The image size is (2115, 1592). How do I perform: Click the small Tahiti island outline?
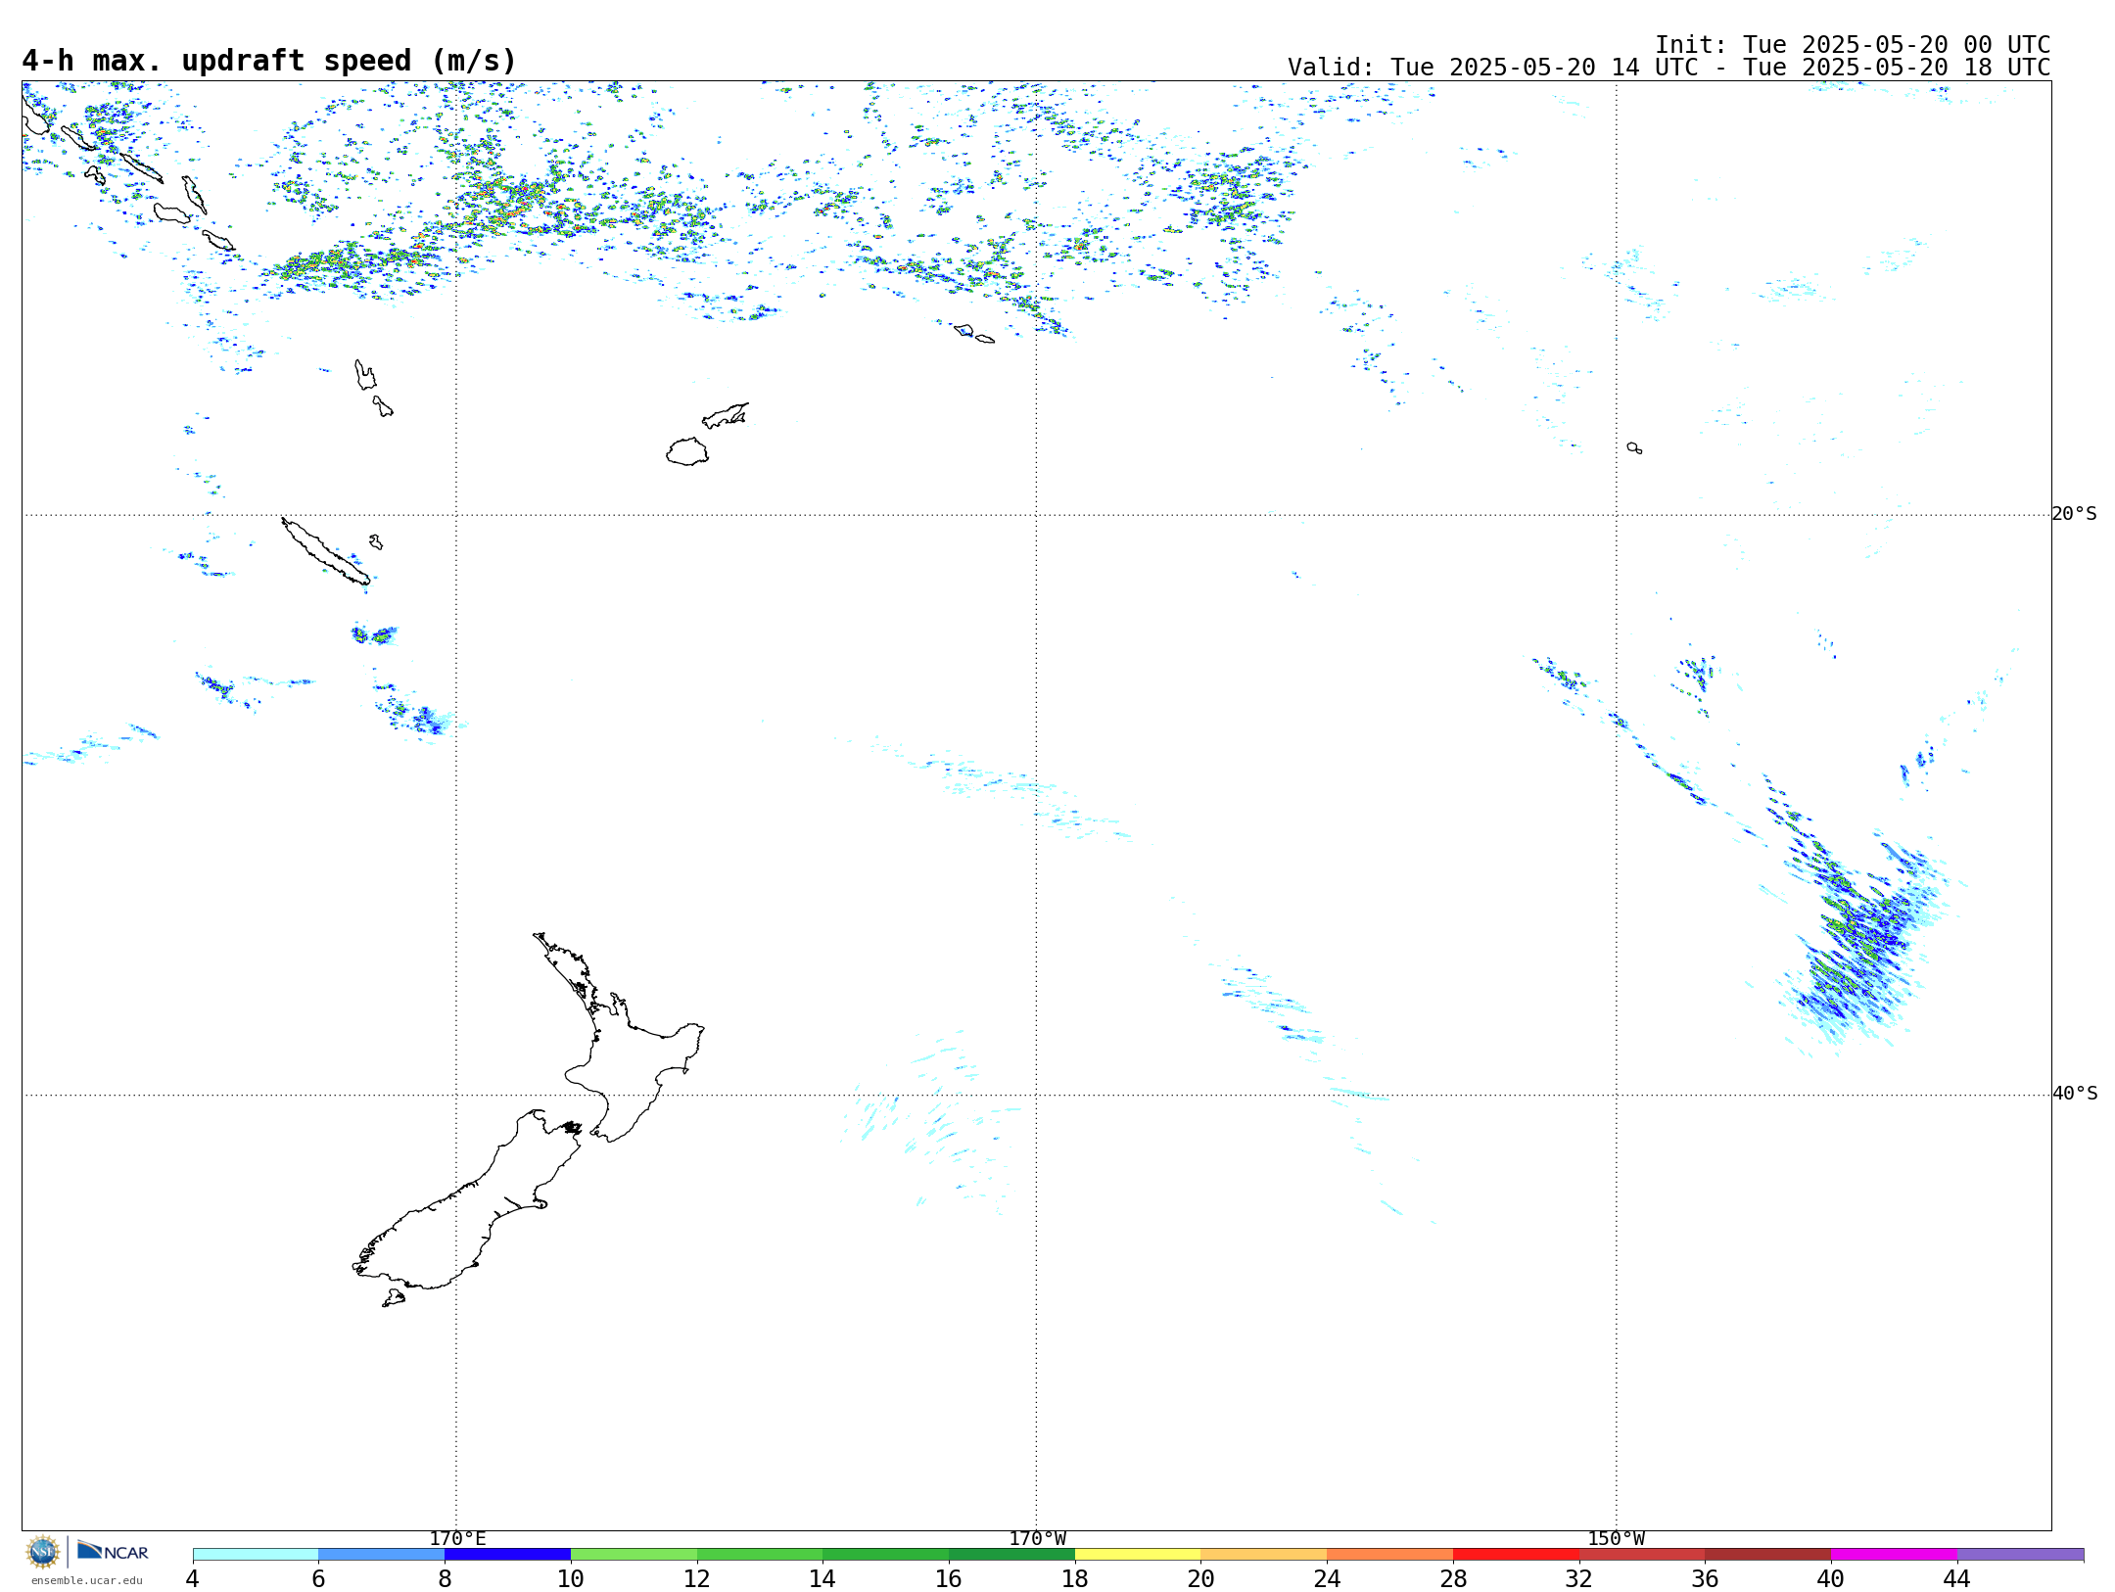[x=1634, y=447]
